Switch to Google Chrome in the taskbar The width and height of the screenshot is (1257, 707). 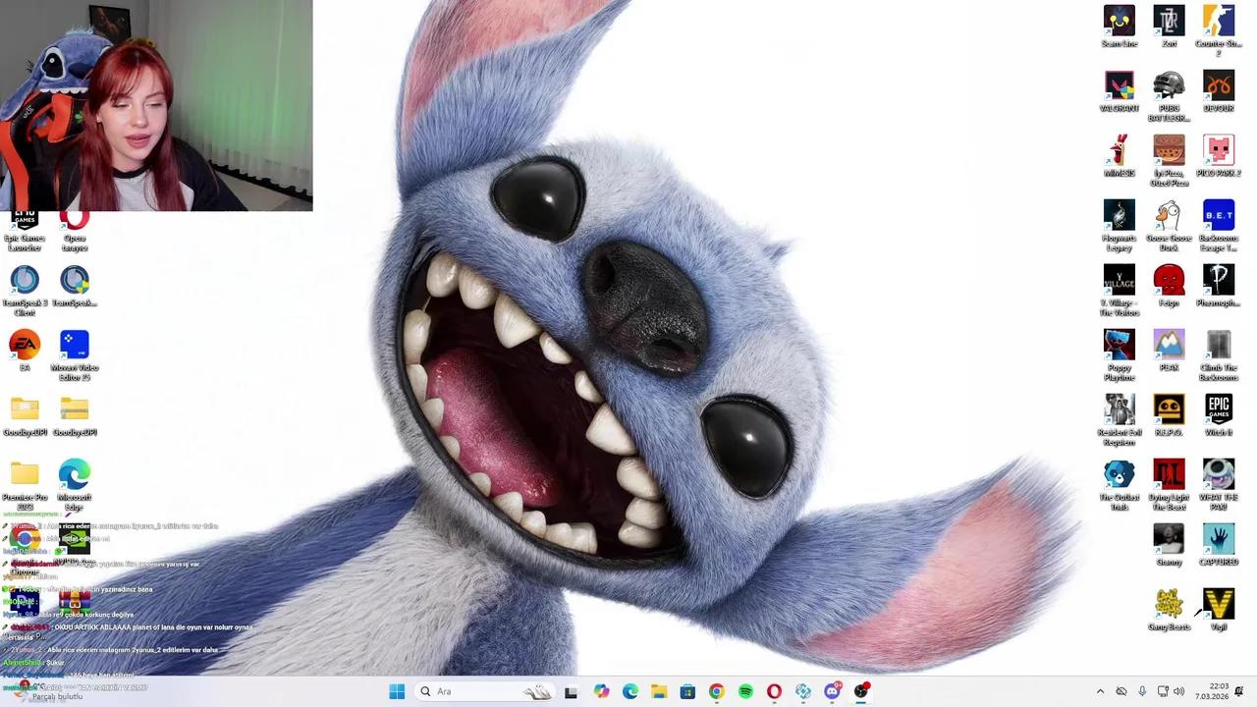pos(716,691)
